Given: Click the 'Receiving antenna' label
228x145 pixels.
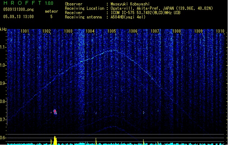Looking at the screenshot, I should [x=83, y=17].
